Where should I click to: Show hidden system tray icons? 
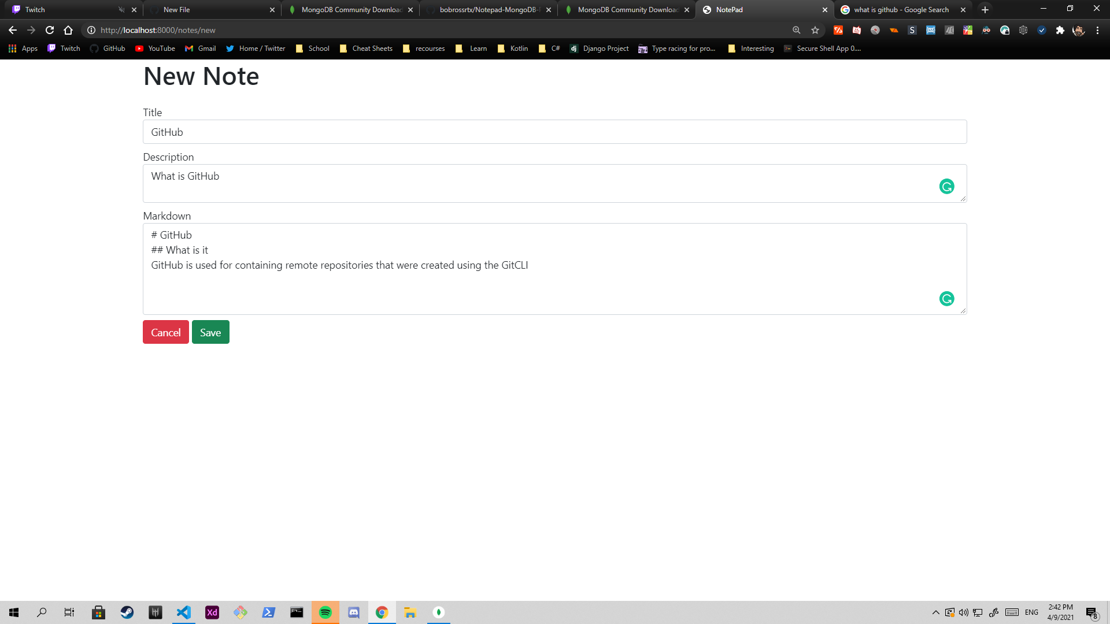pyautogui.click(x=935, y=612)
